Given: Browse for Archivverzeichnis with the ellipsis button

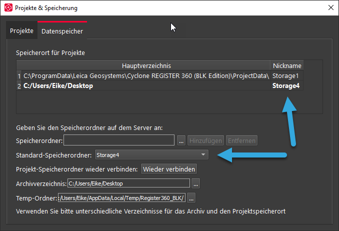Looking at the screenshot, I should (x=195, y=183).
